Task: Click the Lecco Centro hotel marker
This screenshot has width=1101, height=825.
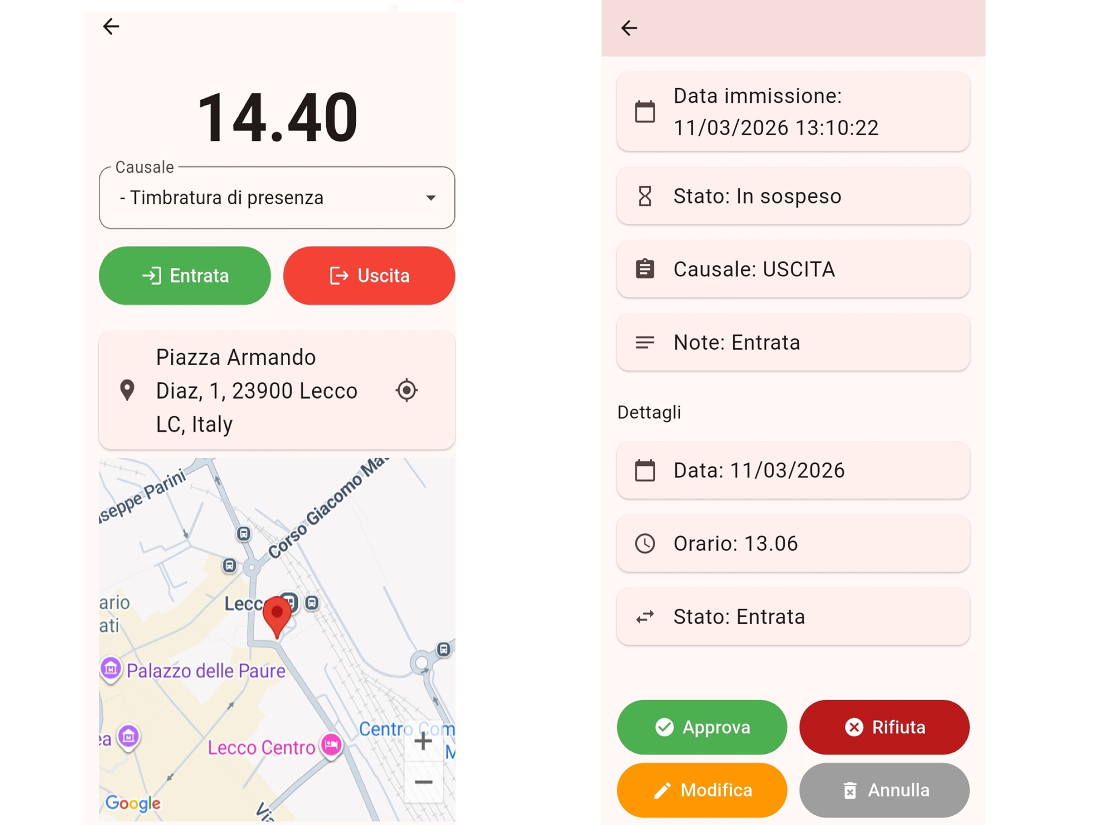Action: tap(331, 745)
